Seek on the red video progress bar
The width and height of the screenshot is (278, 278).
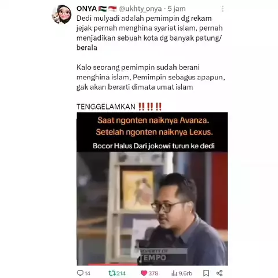click(113, 265)
